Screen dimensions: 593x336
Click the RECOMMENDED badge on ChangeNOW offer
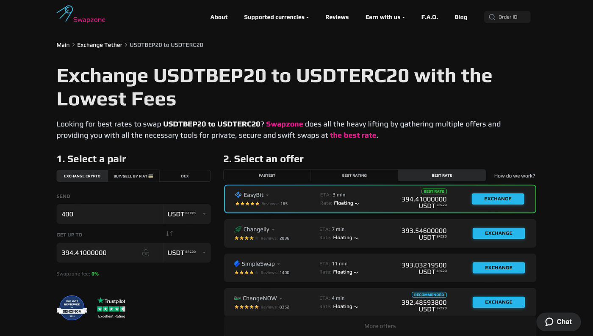coord(429,295)
